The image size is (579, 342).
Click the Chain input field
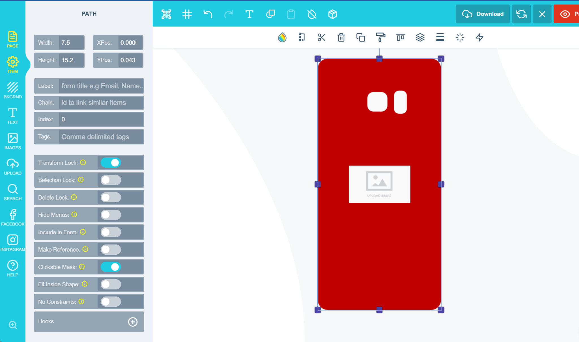click(x=102, y=103)
